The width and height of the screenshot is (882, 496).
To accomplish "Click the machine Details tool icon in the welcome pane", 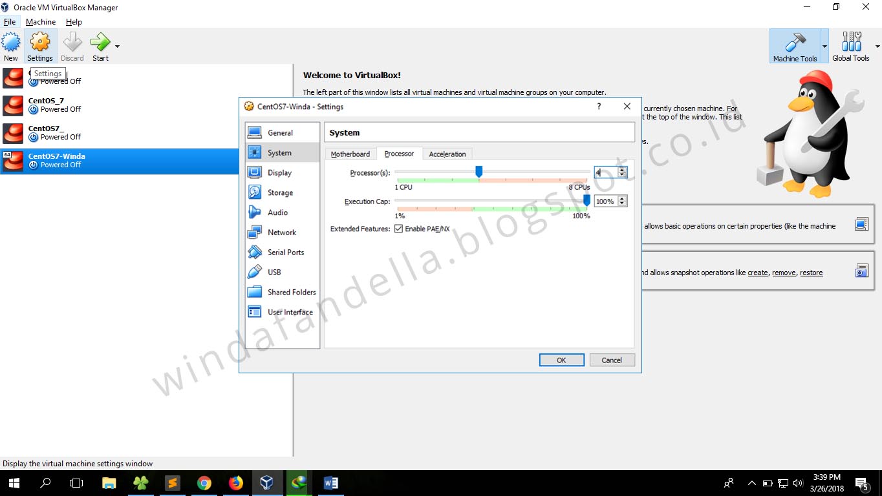I will click(x=861, y=225).
